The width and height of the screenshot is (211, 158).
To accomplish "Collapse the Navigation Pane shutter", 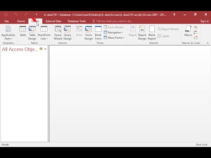I will (x=45, y=49).
